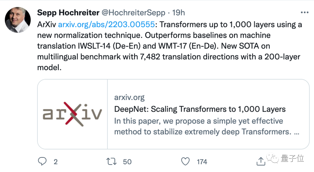Click the @HochreiterSepp handle

(x=133, y=13)
